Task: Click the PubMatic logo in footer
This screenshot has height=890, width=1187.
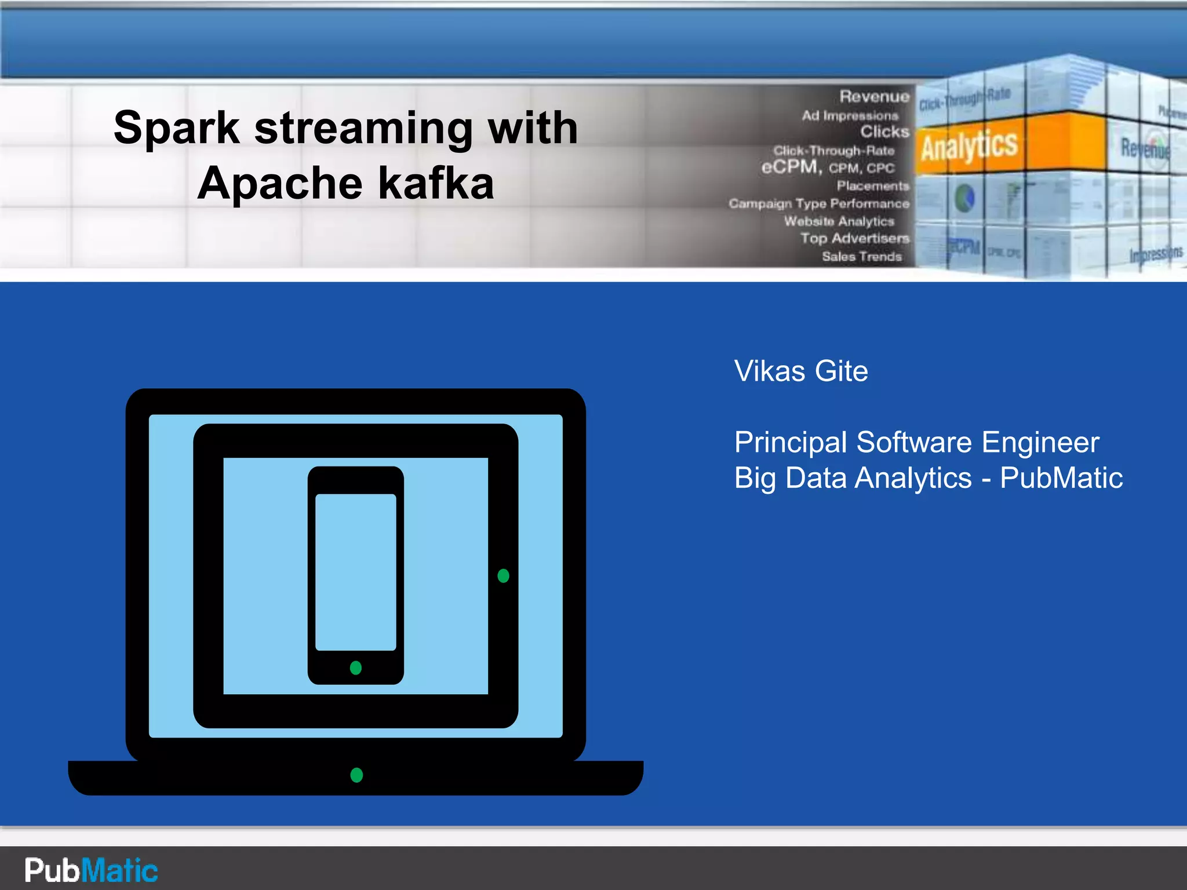Action: coord(91,870)
